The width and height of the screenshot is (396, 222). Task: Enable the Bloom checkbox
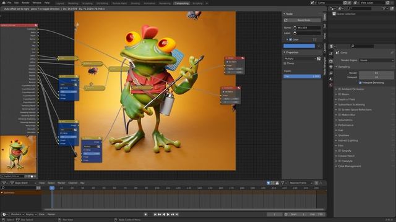(340, 94)
